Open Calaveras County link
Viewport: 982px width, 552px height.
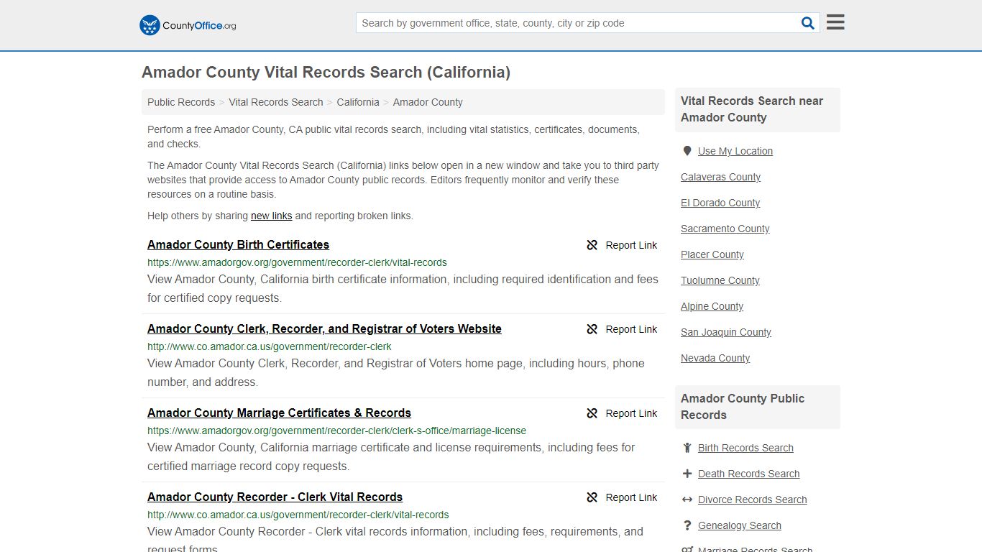pos(720,177)
